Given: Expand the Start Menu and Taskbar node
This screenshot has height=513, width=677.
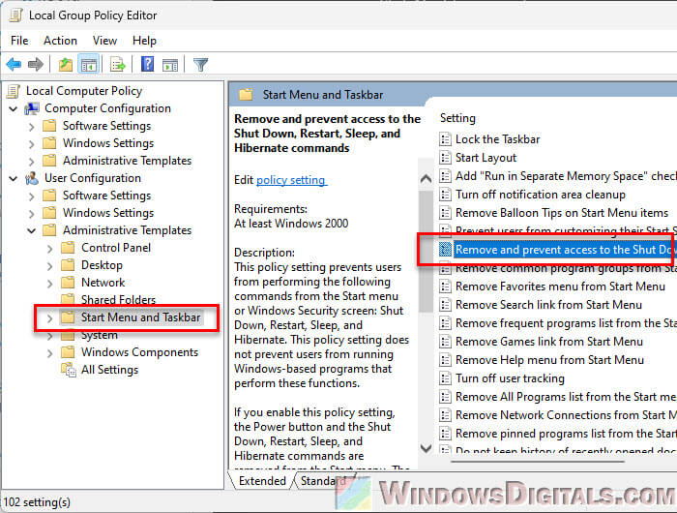Looking at the screenshot, I should click(x=49, y=318).
